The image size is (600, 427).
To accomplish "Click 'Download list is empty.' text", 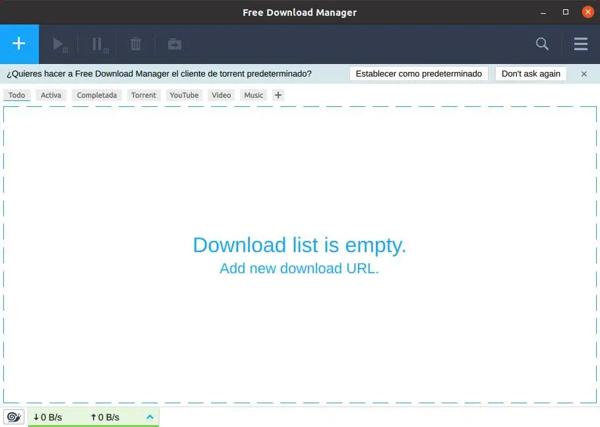I will 299,245.
